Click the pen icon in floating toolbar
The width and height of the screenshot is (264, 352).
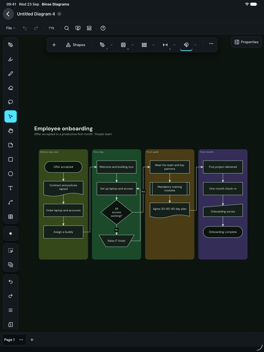102,45
